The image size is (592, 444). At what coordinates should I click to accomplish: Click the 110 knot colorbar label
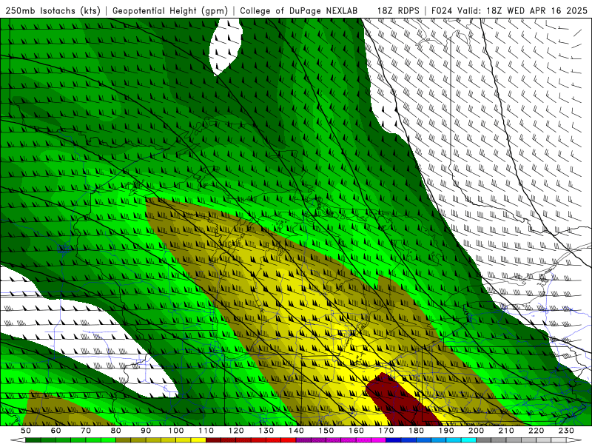206,431
